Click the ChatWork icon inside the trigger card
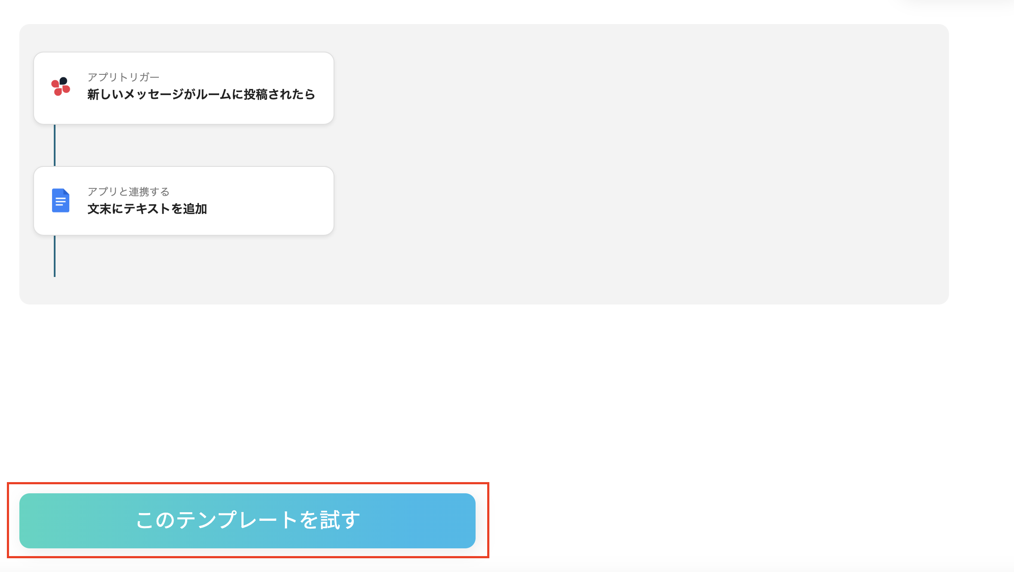The image size is (1014, 572). tap(60, 87)
